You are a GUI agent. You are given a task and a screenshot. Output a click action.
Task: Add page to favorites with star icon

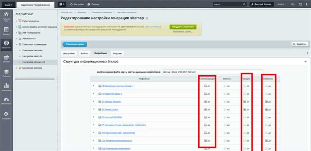(x=147, y=18)
